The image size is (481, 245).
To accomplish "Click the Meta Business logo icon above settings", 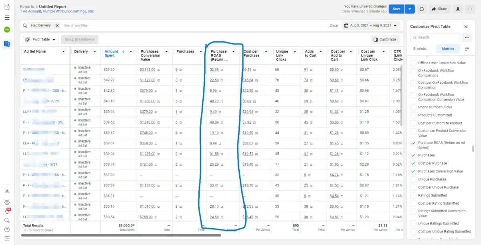I will tap(7, 191).
